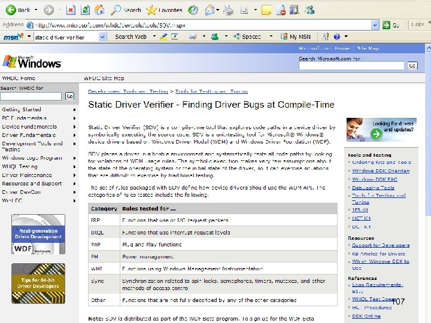Click the Search WHDC input field
This screenshot has height=323, width=431.
click(x=31, y=96)
